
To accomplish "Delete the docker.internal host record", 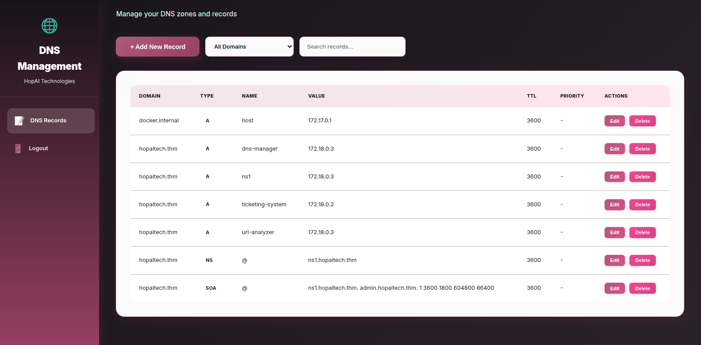I will tap(642, 121).
